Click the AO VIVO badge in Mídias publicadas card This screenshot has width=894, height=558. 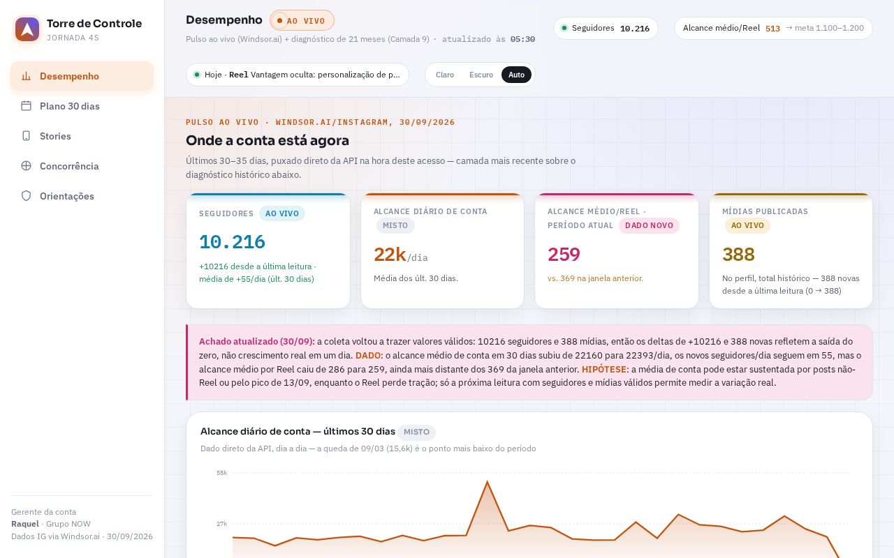[747, 225]
